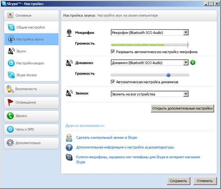
Task: Click the Wi-Fi icon for Skype Access
Action: (11, 75)
